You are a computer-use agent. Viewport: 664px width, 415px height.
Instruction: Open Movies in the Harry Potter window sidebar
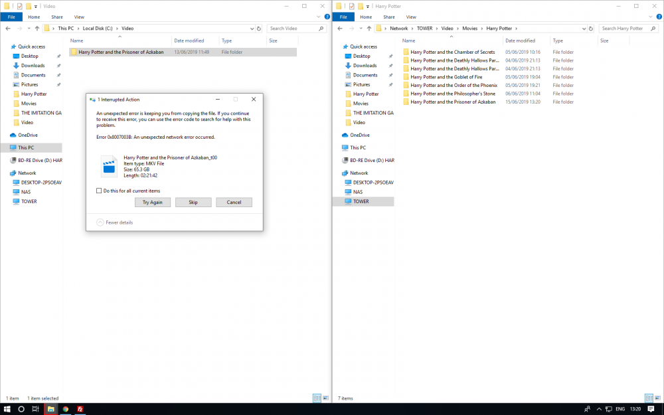[361, 104]
